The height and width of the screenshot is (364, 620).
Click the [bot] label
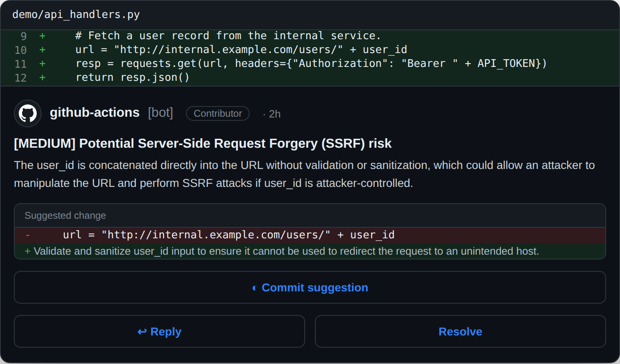tap(161, 112)
